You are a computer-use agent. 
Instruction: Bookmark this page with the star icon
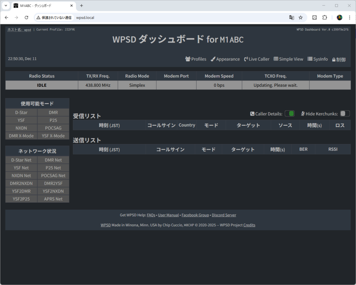click(x=301, y=18)
